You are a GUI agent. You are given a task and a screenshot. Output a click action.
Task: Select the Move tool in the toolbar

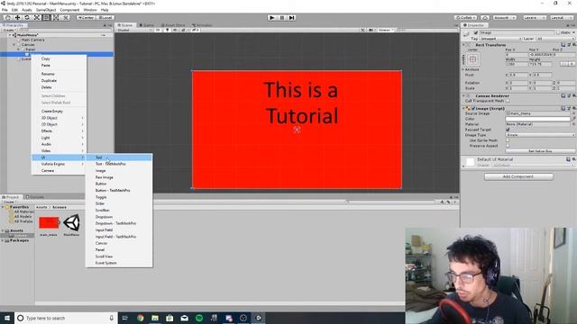point(17,18)
